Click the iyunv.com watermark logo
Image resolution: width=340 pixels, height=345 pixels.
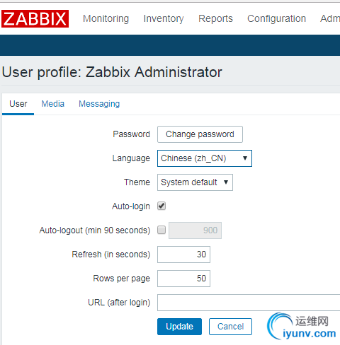click(x=302, y=326)
